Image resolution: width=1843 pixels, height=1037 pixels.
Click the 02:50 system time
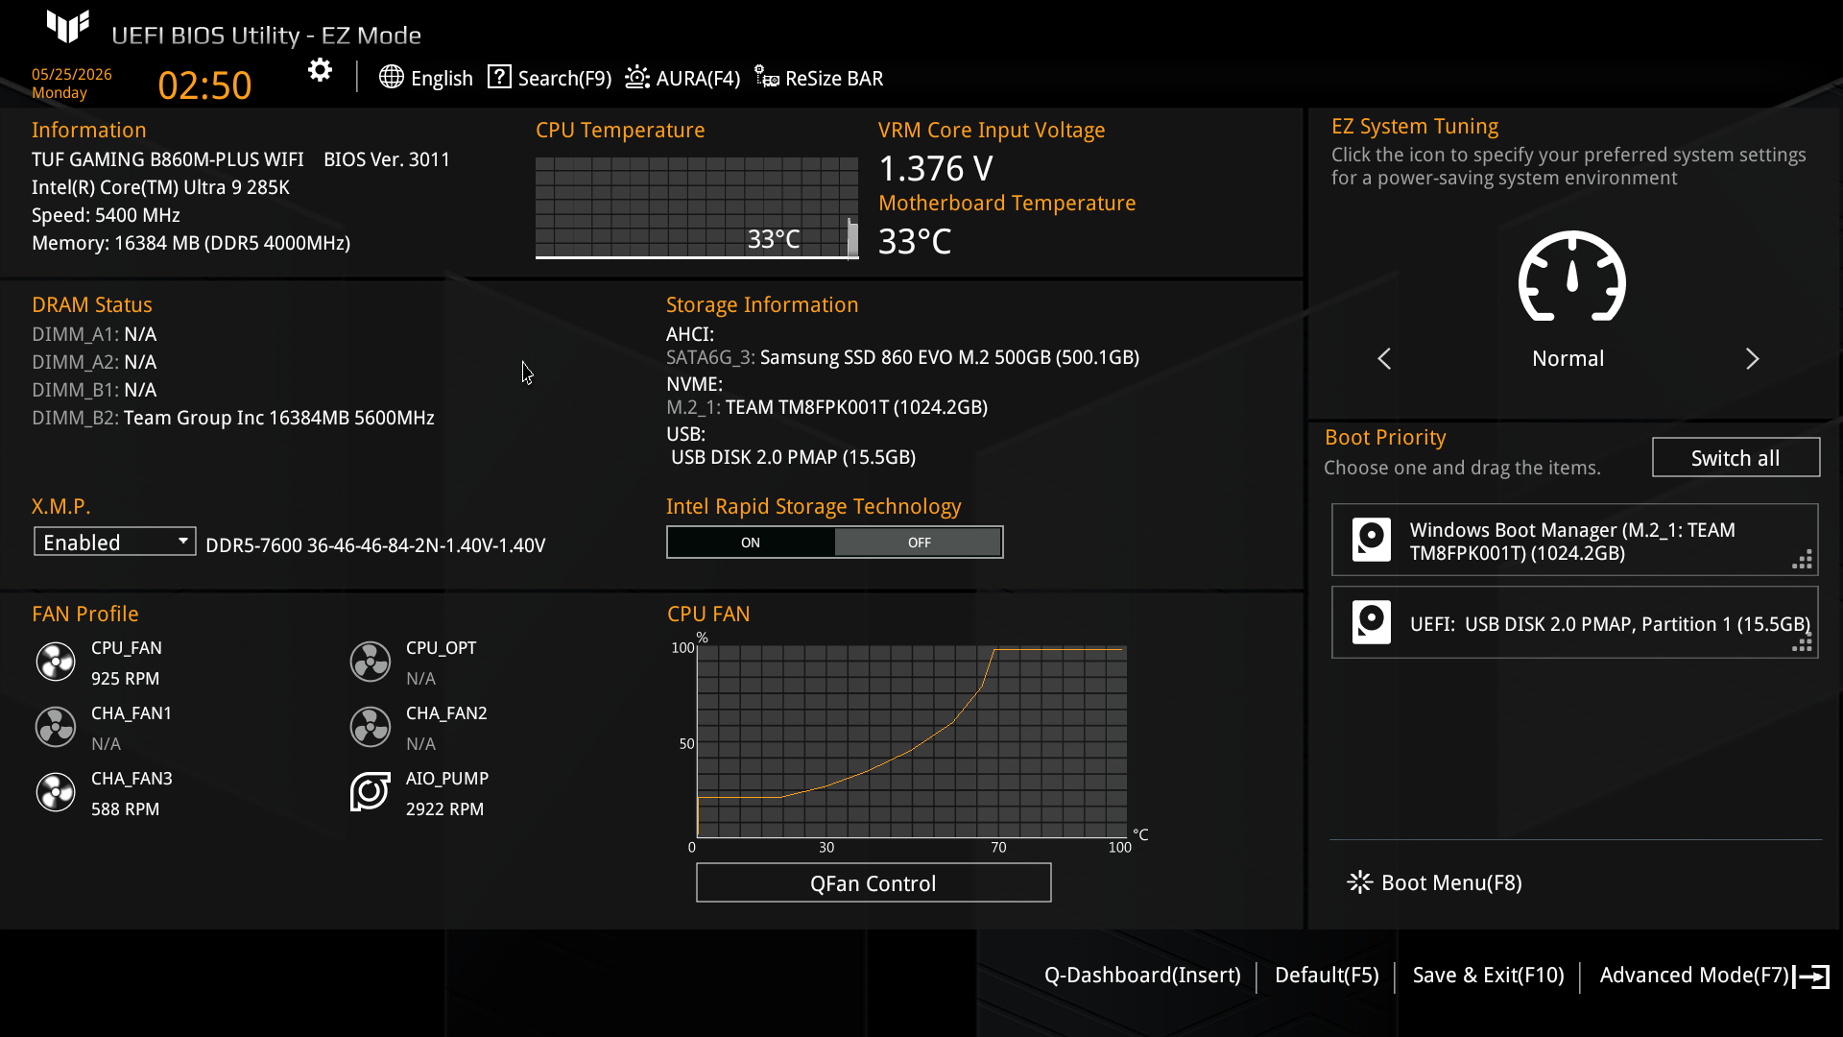coord(204,85)
